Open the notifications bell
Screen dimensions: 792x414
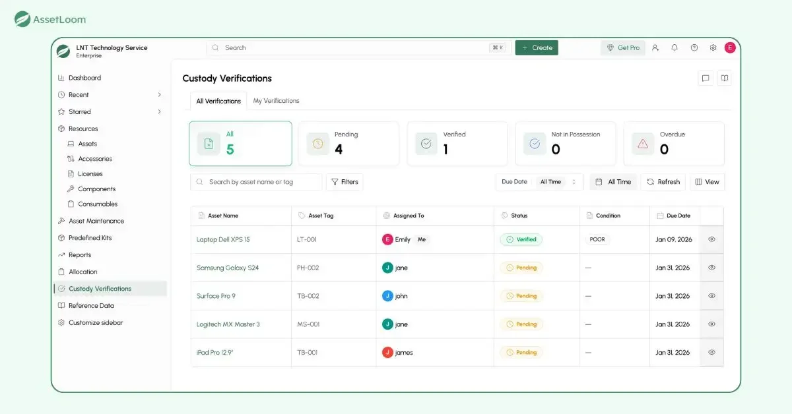(x=674, y=47)
